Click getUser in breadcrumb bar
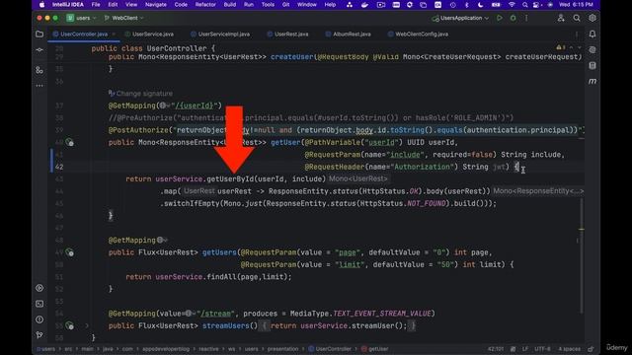632x355 pixels. click(x=375, y=349)
